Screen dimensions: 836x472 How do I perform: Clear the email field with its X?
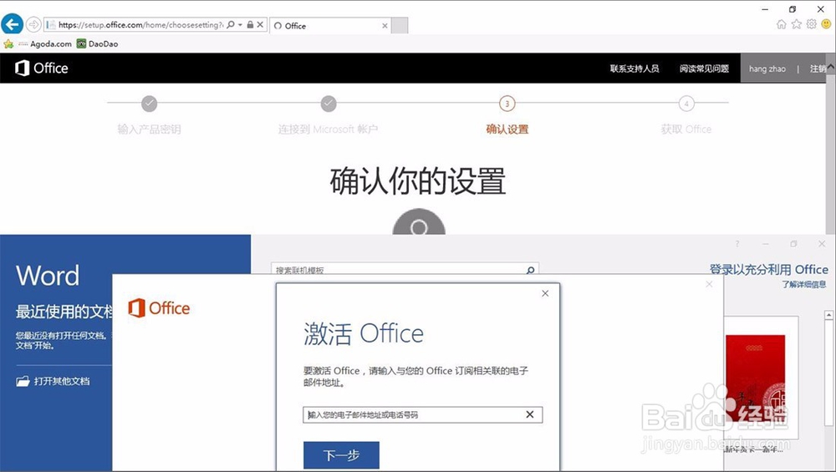[x=530, y=414]
